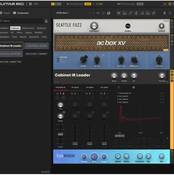Toggle the global power icon in the header
This screenshot has width=174, height=175.
tap(170, 4)
